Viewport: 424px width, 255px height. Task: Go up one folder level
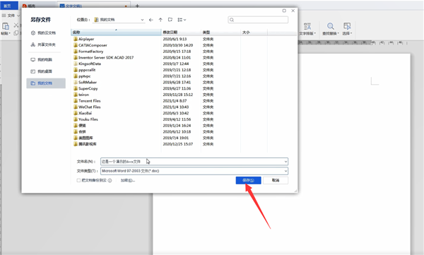pos(160,20)
